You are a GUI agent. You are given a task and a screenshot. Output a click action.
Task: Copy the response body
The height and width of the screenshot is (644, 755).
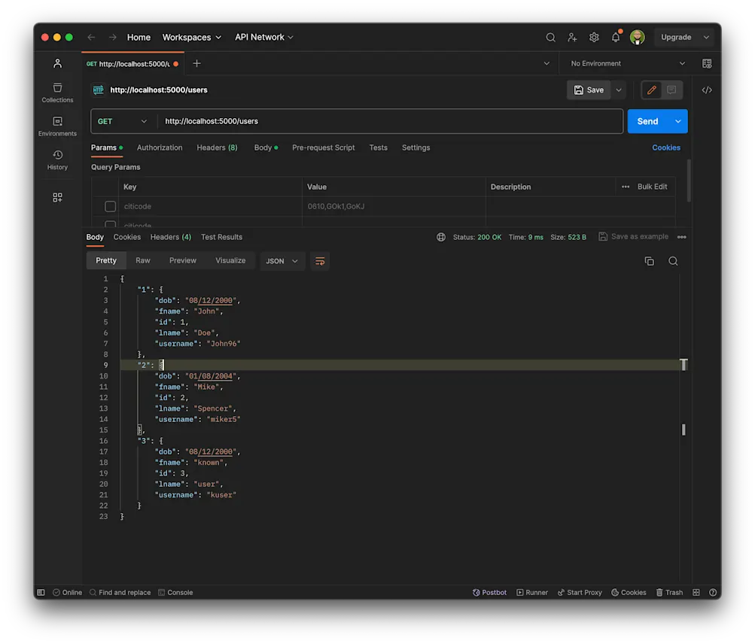point(649,260)
